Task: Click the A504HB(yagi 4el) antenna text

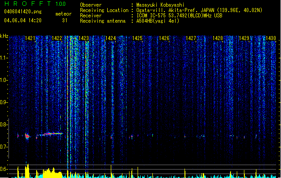Action: click(x=158, y=21)
